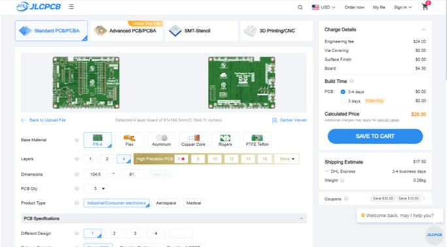
Task: Select FR-4 base material
Action: point(97,140)
